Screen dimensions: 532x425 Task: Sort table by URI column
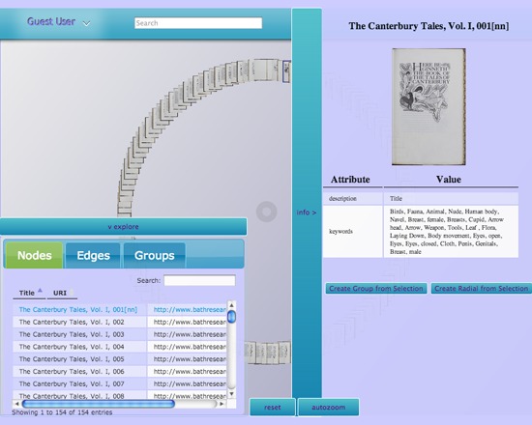62,293
